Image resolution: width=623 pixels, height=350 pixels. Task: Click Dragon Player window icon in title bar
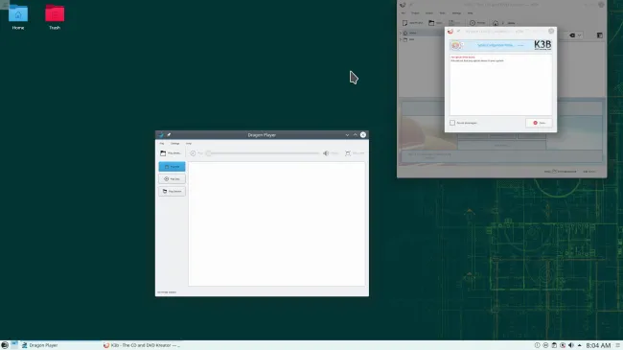click(x=161, y=135)
